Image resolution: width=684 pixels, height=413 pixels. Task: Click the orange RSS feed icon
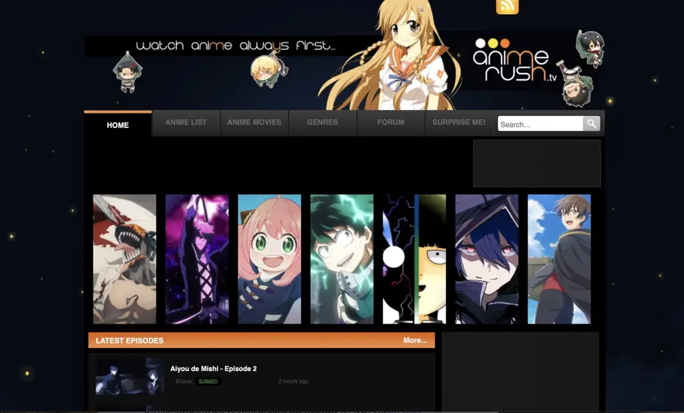click(508, 7)
